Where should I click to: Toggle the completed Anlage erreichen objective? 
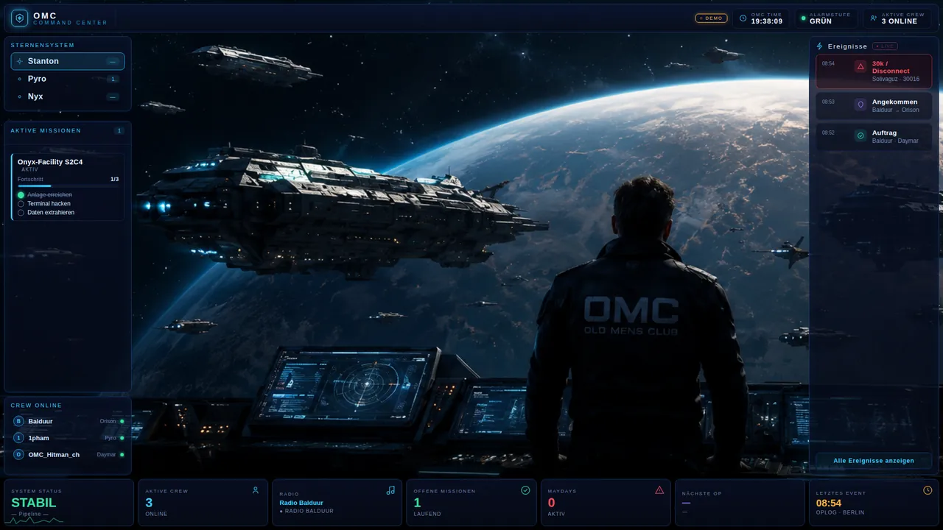pos(21,195)
